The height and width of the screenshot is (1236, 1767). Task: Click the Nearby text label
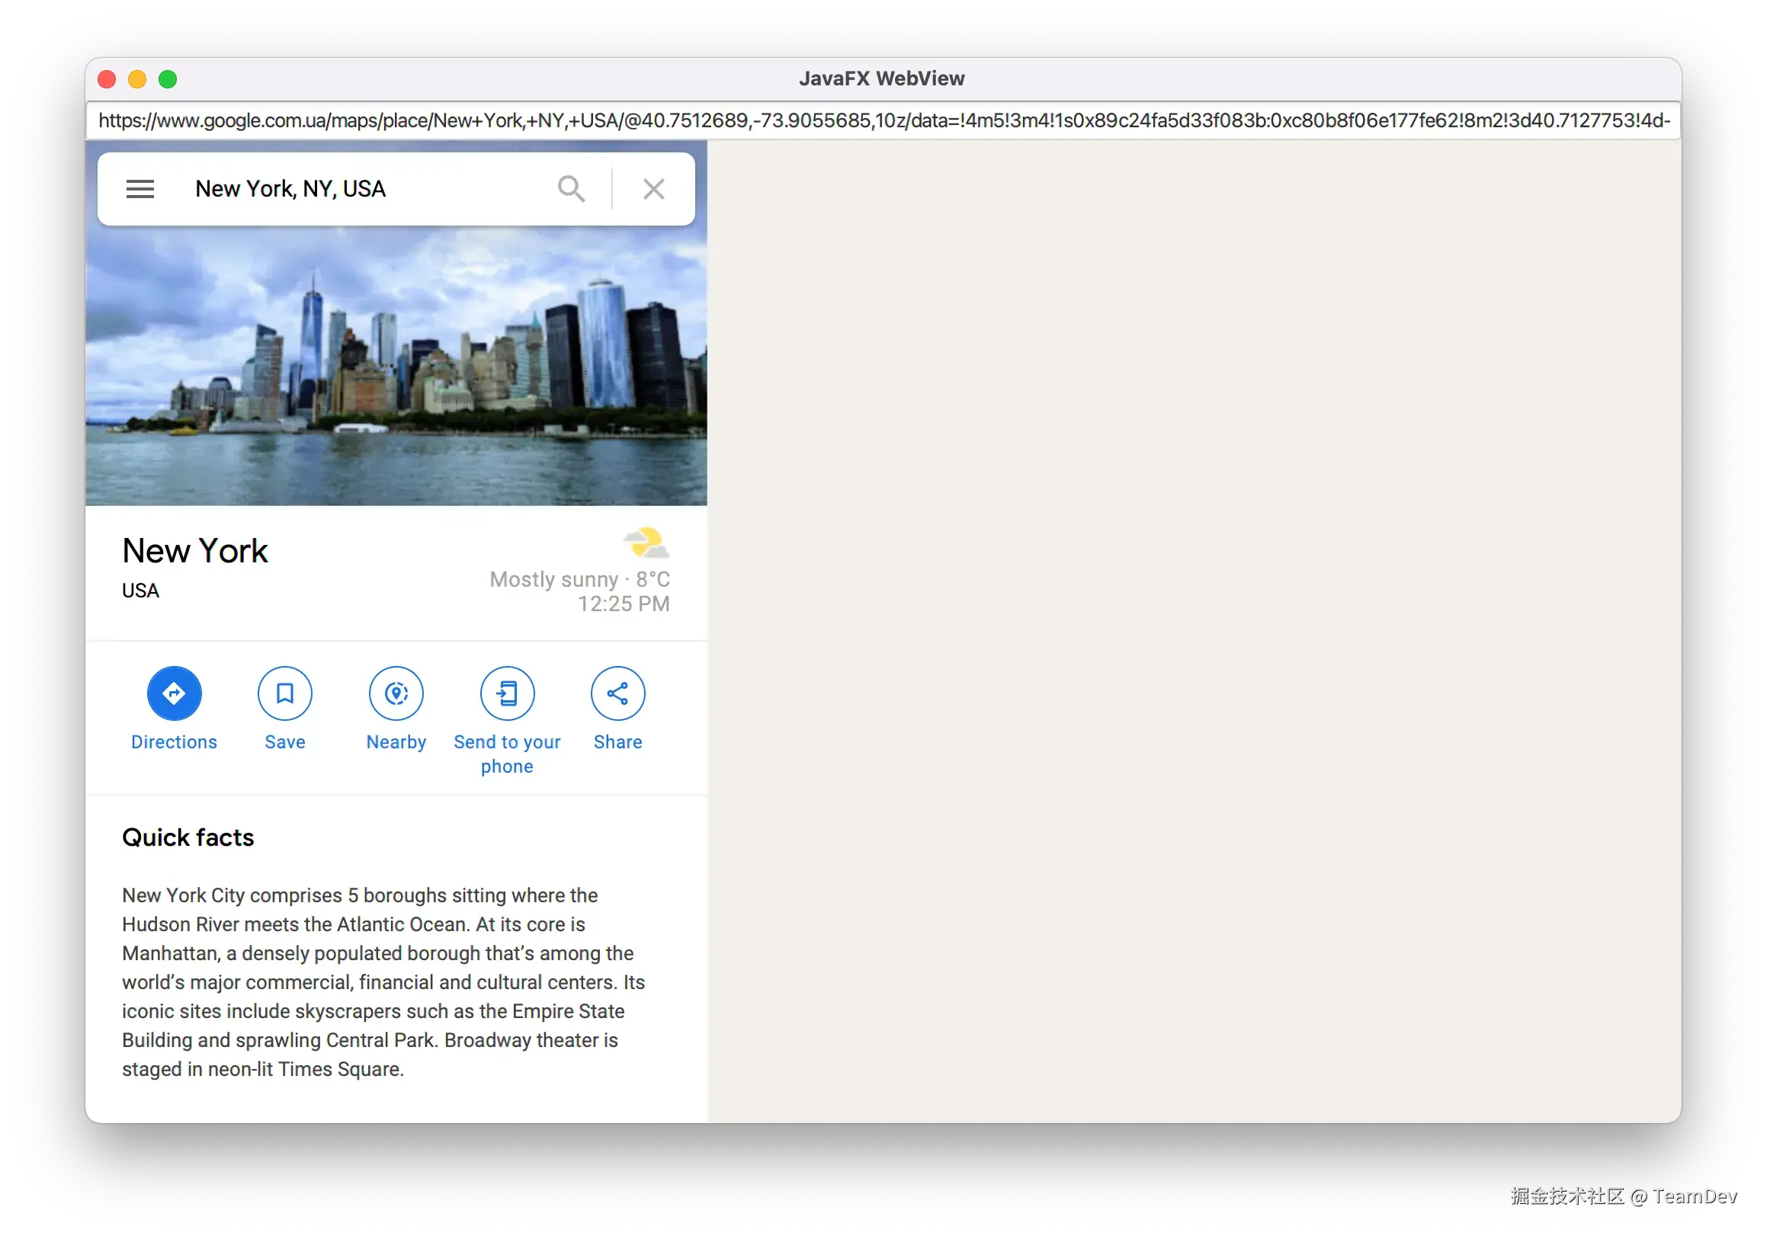point(396,742)
